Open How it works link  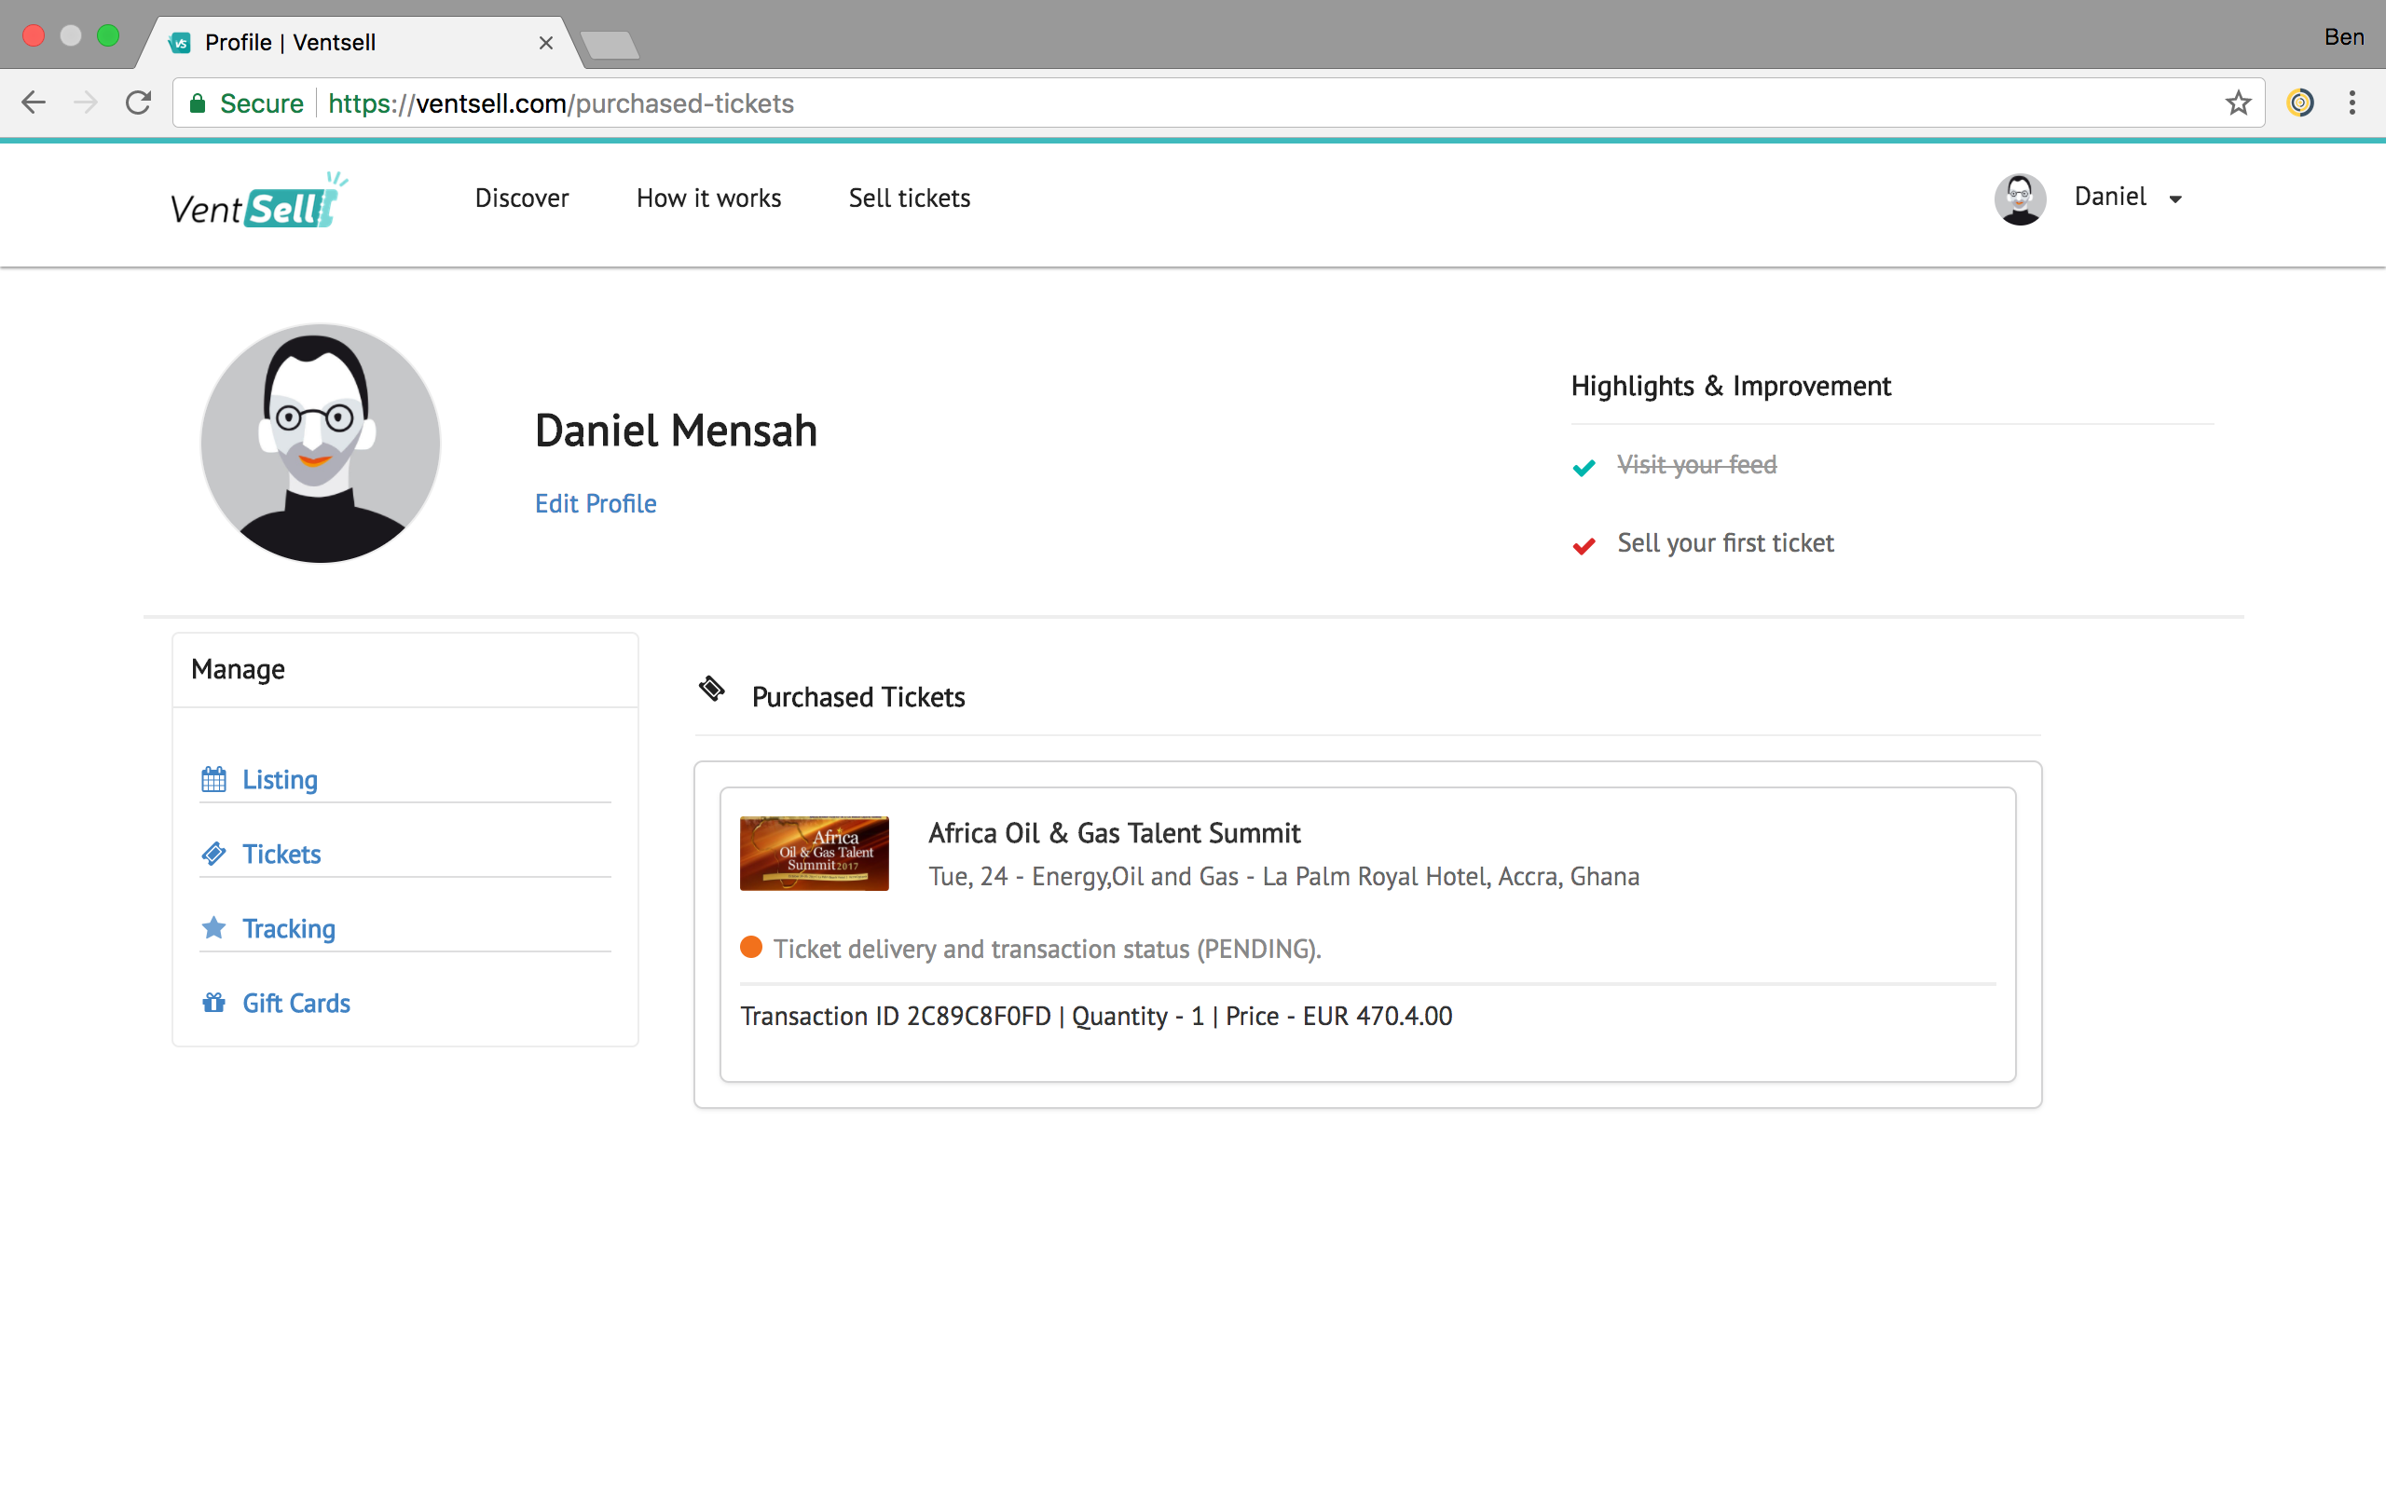tap(708, 198)
